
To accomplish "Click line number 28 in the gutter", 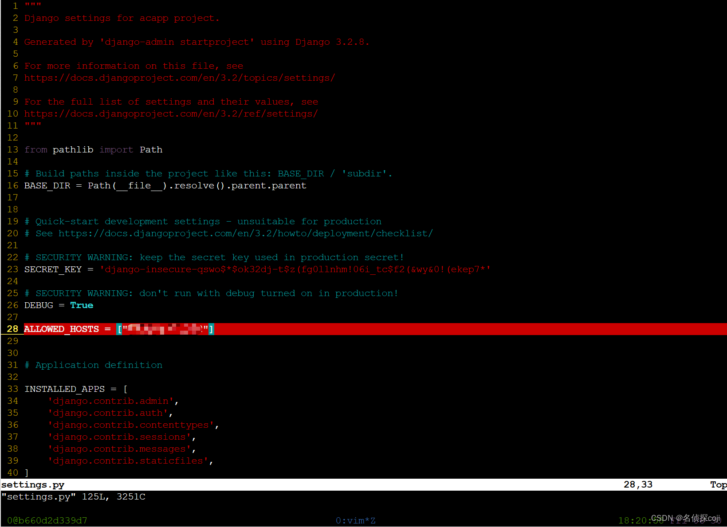I will point(12,329).
